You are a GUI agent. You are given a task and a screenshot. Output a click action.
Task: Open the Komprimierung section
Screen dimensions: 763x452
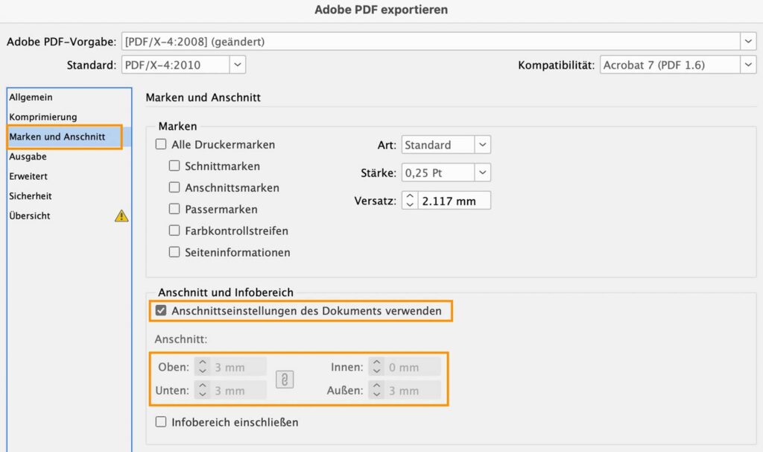coord(43,117)
